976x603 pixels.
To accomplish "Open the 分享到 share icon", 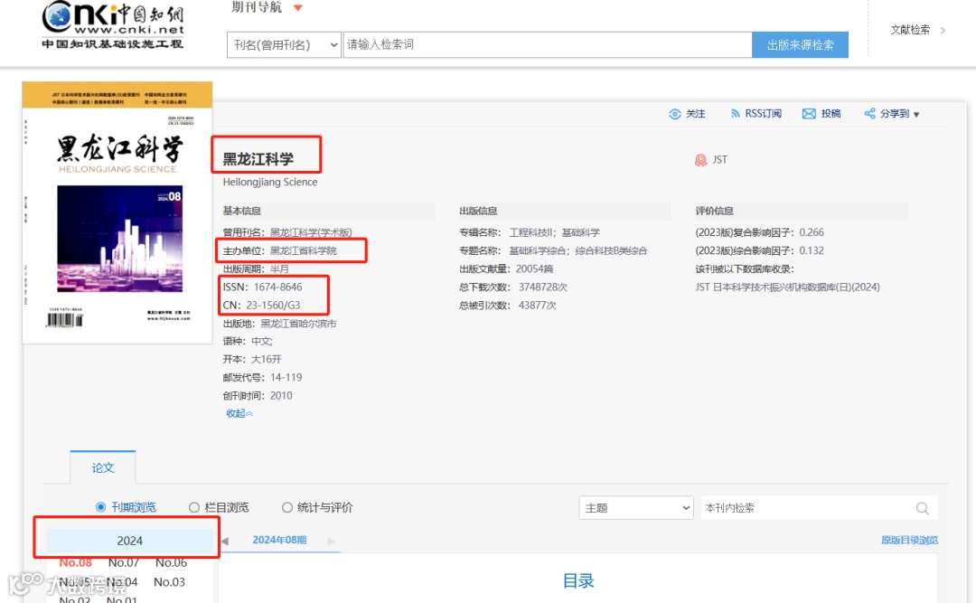I will 869,113.
